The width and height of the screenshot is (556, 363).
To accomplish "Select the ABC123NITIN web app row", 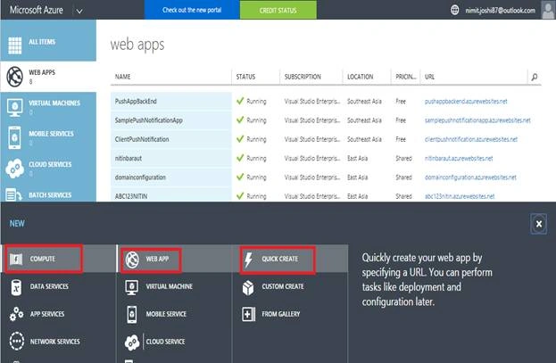I will [x=326, y=195].
